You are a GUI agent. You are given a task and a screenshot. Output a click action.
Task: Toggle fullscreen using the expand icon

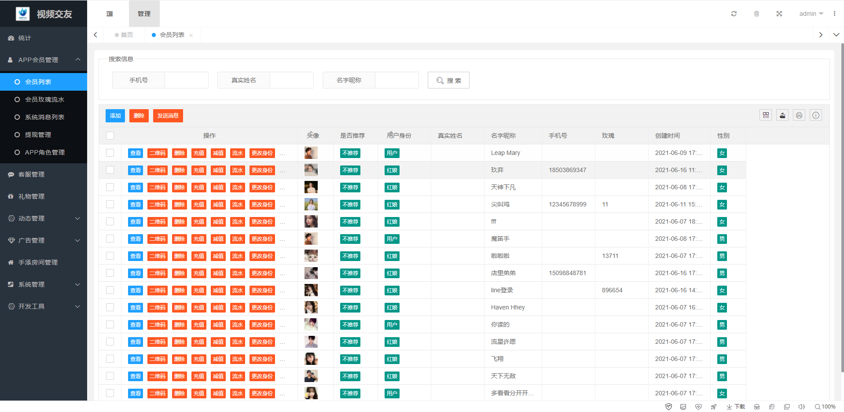point(779,14)
